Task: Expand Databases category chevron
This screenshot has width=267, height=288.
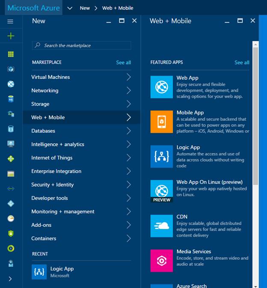Action: pos(129,131)
